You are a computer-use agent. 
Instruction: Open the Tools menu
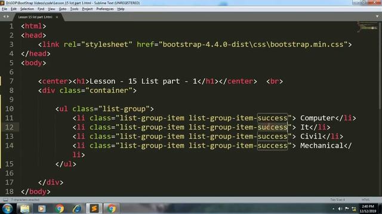pyautogui.click(x=74, y=9)
